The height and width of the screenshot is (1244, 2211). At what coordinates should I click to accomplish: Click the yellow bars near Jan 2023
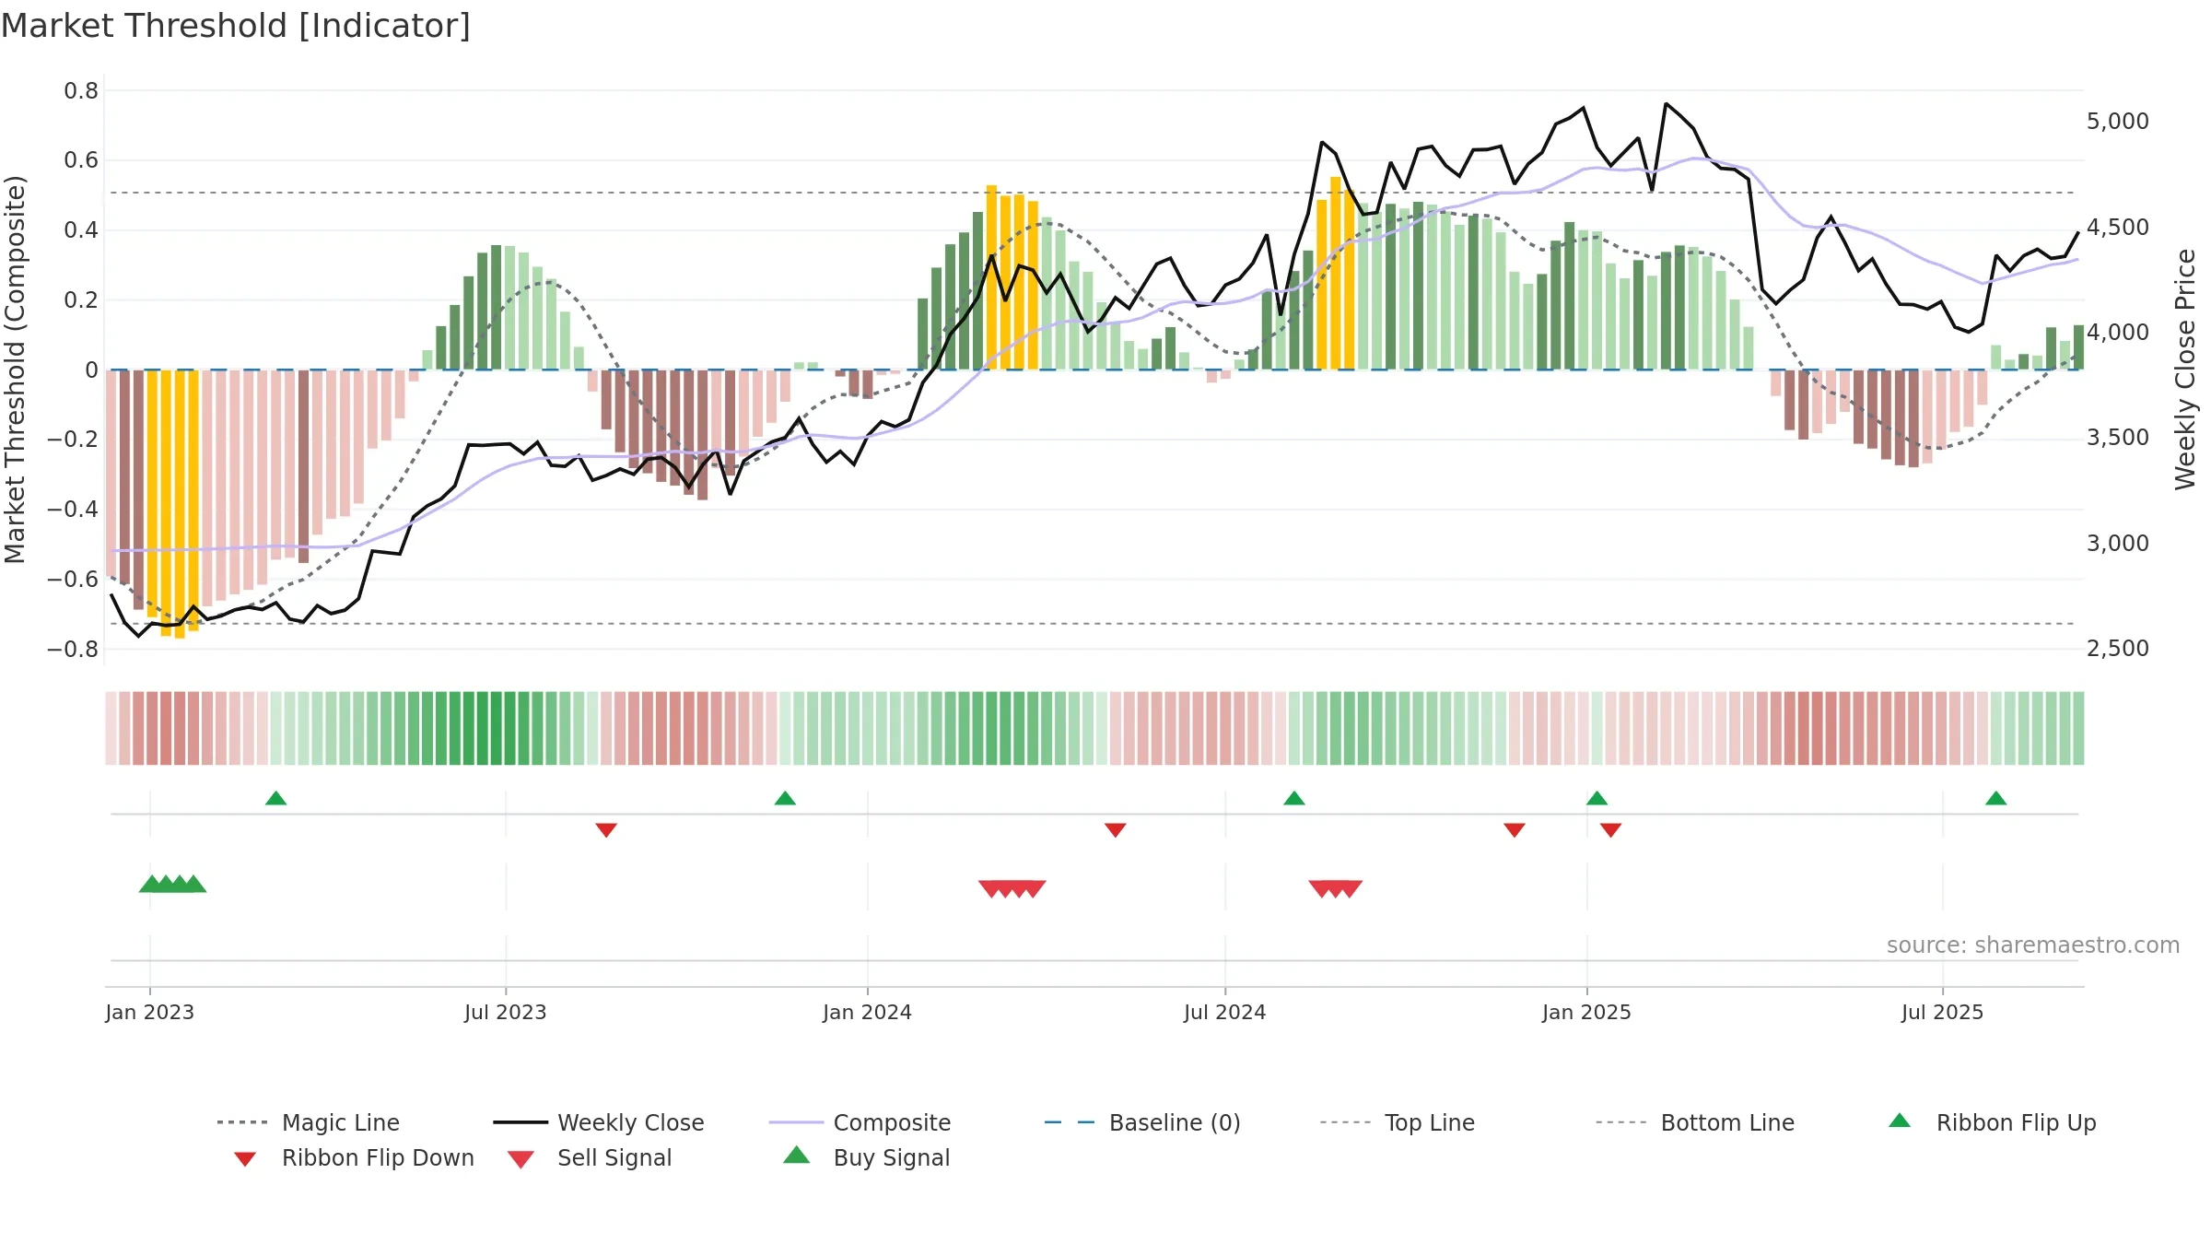click(172, 503)
